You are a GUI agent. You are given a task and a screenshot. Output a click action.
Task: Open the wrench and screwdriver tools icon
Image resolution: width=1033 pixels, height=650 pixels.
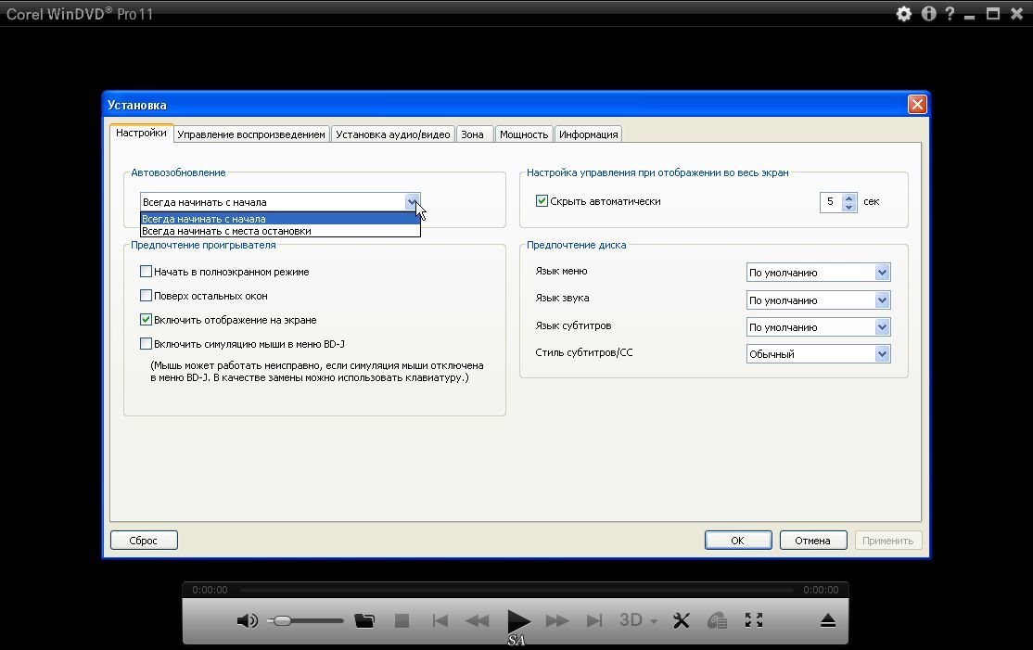tap(681, 621)
